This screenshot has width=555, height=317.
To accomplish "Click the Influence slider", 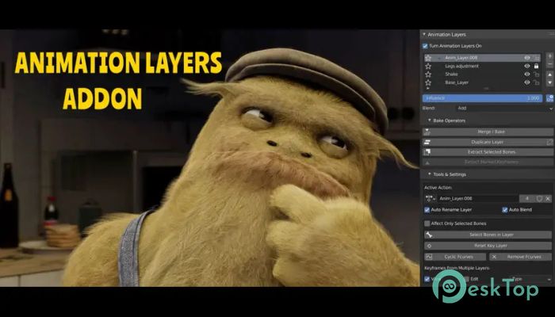I will (x=482, y=98).
